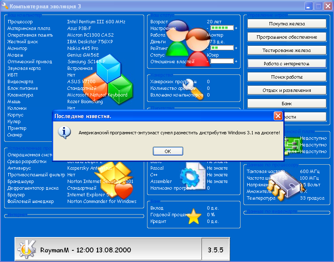Click the Видеокарта label

(x=20, y=82)
